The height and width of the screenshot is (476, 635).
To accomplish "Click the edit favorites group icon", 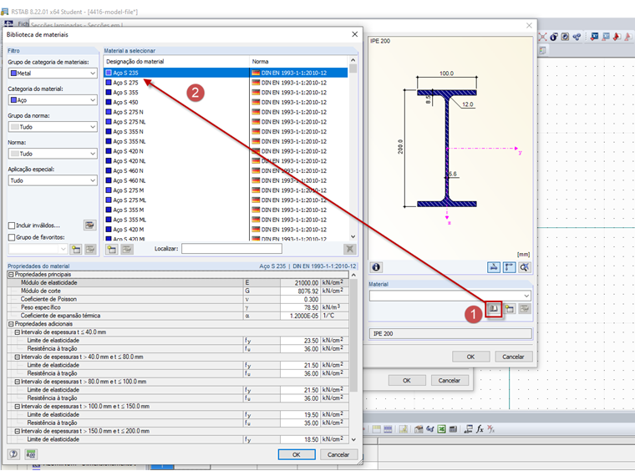I will (x=90, y=250).
